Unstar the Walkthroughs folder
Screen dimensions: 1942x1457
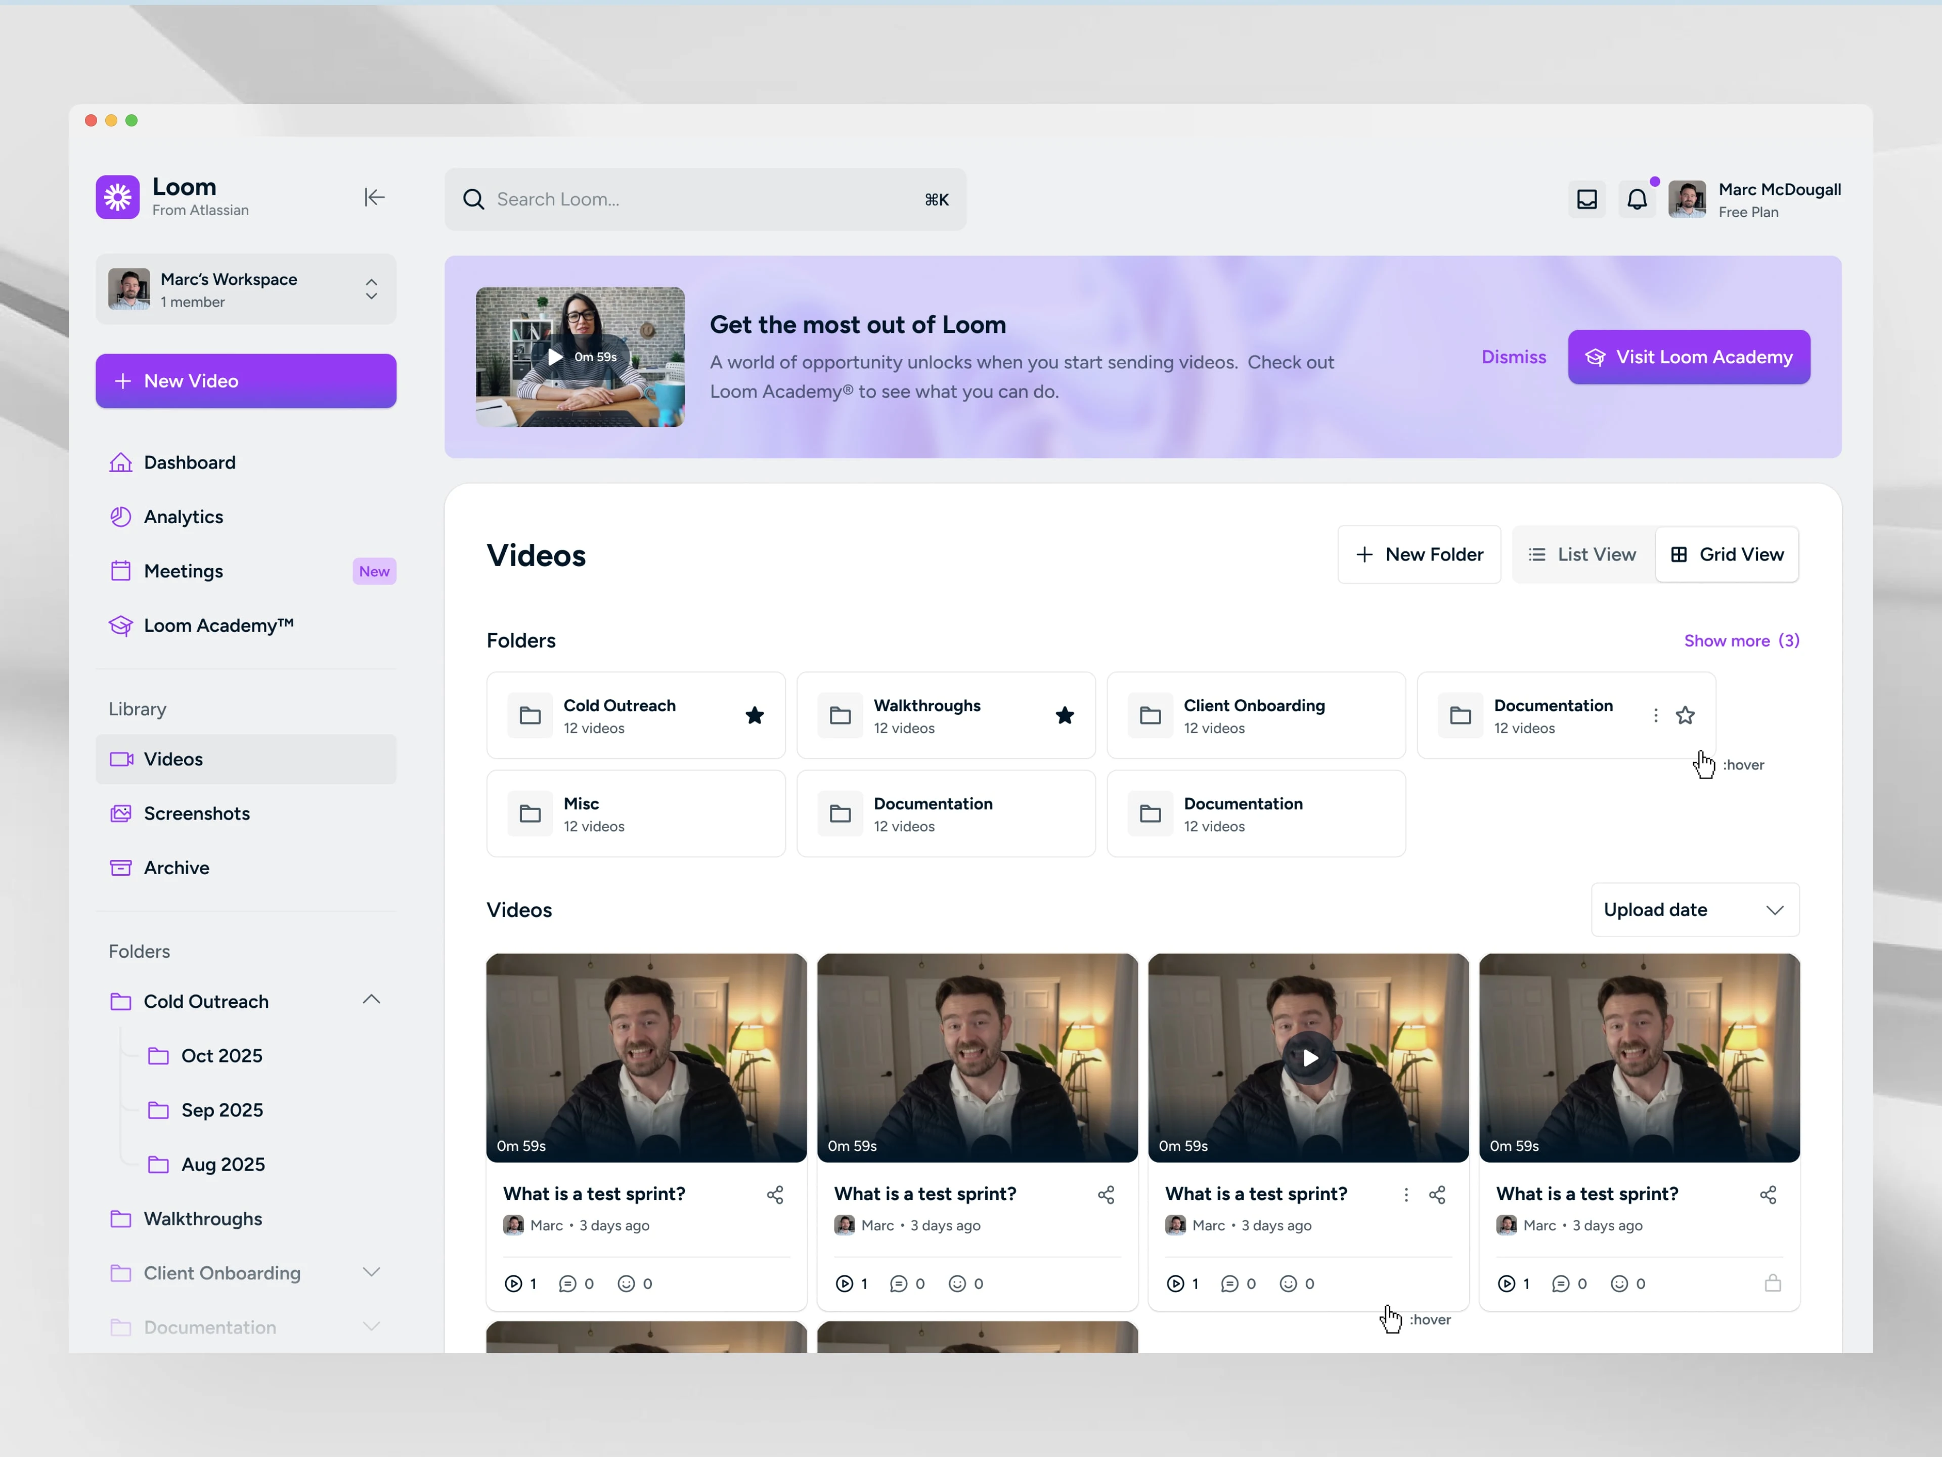click(x=1064, y=716)
